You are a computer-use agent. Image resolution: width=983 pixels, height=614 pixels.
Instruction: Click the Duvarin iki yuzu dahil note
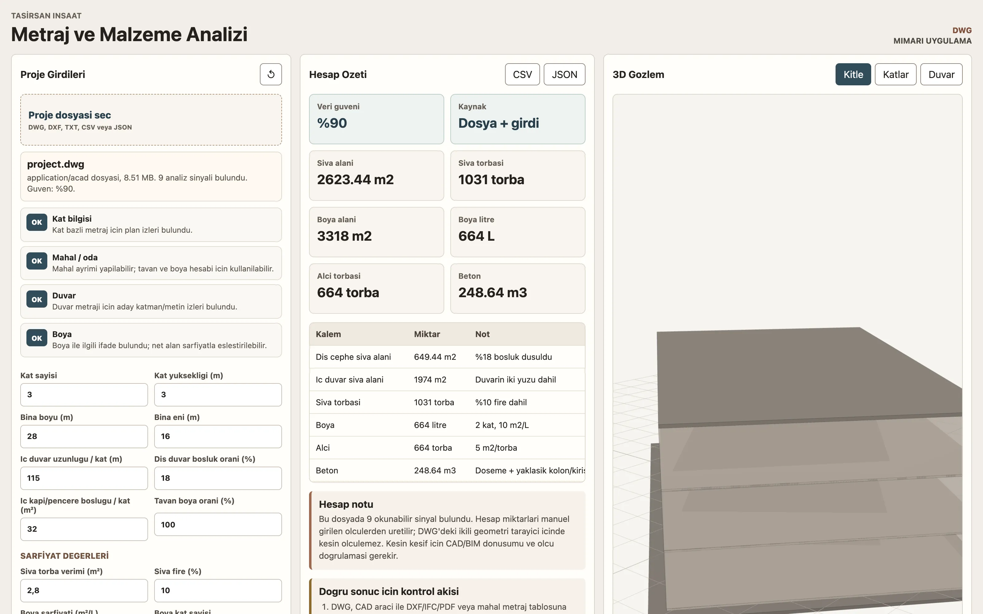(515, 380)
